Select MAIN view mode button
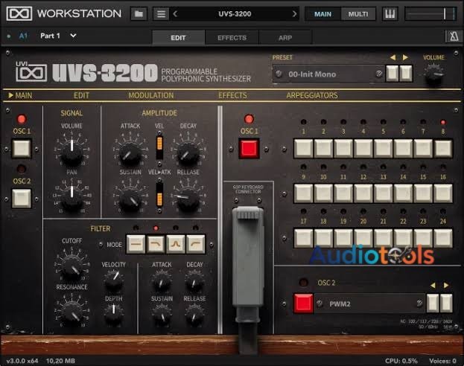 point(322,14)
